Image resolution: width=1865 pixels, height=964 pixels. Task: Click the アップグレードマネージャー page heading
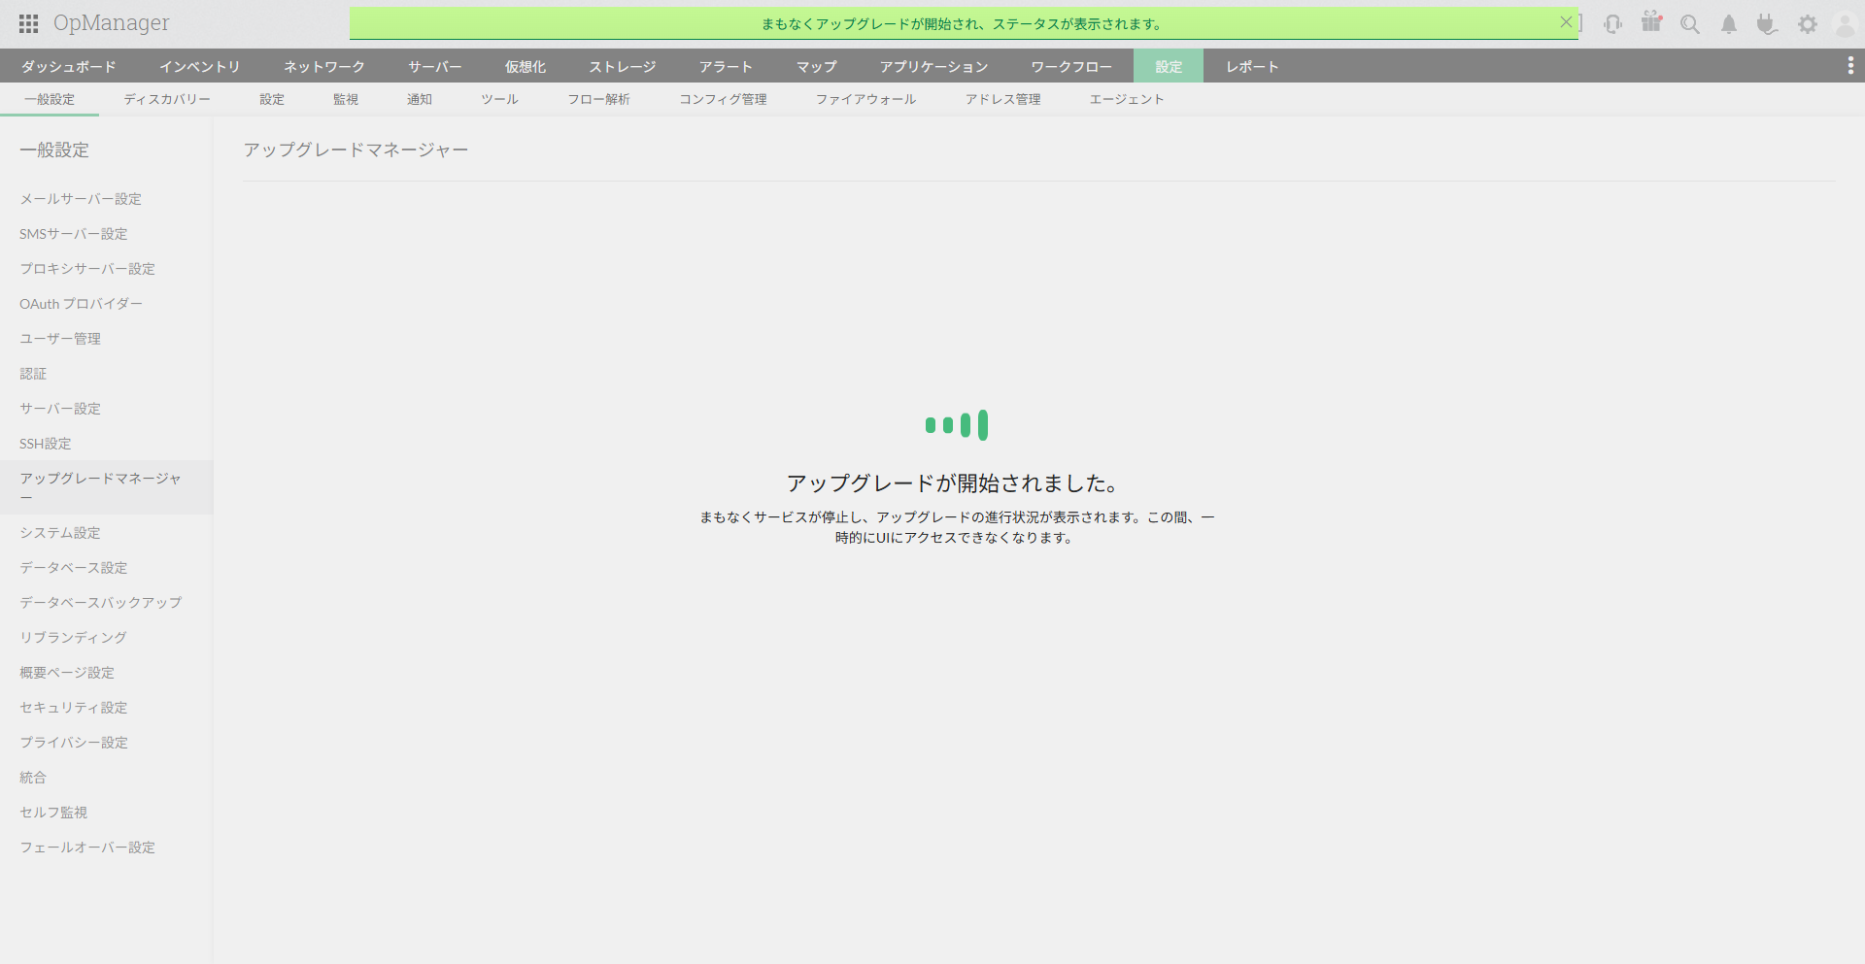click(x=356, y=150)
